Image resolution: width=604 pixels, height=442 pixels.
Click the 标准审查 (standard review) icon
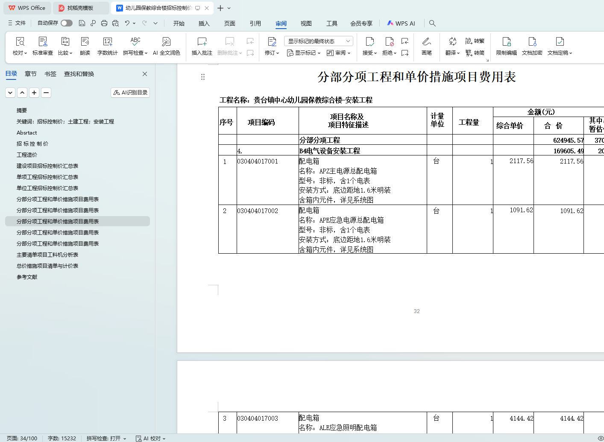click(43, 46)
